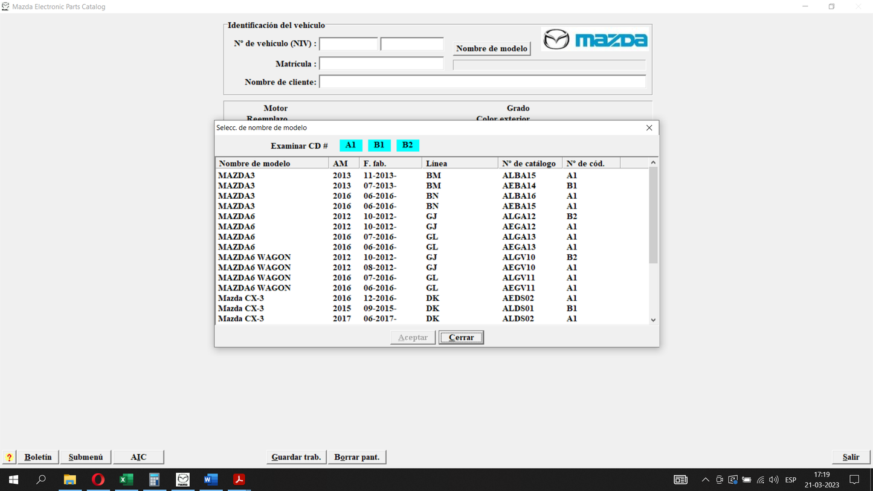Select Mazda CX-3 row catalog ALDS02
This screenshot has height=491, width=873.
[x=432, y=319]
